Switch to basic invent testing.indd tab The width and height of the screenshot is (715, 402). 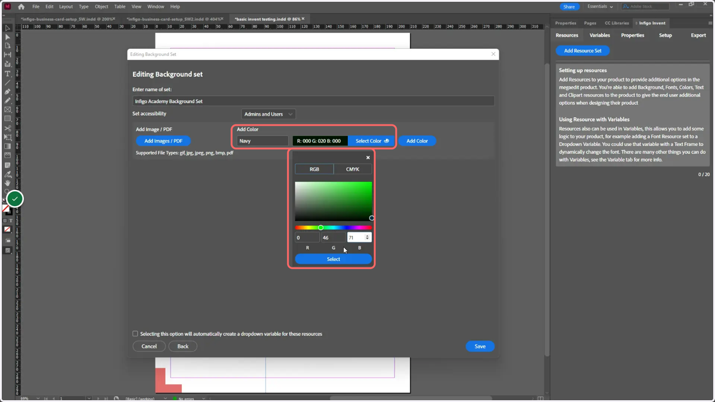point(266,19)
